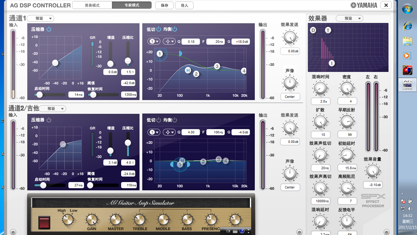Viewport: 417px width, 235px height.
Task: Select channel 1 EQ band 4 node
Action: (244, 71)
